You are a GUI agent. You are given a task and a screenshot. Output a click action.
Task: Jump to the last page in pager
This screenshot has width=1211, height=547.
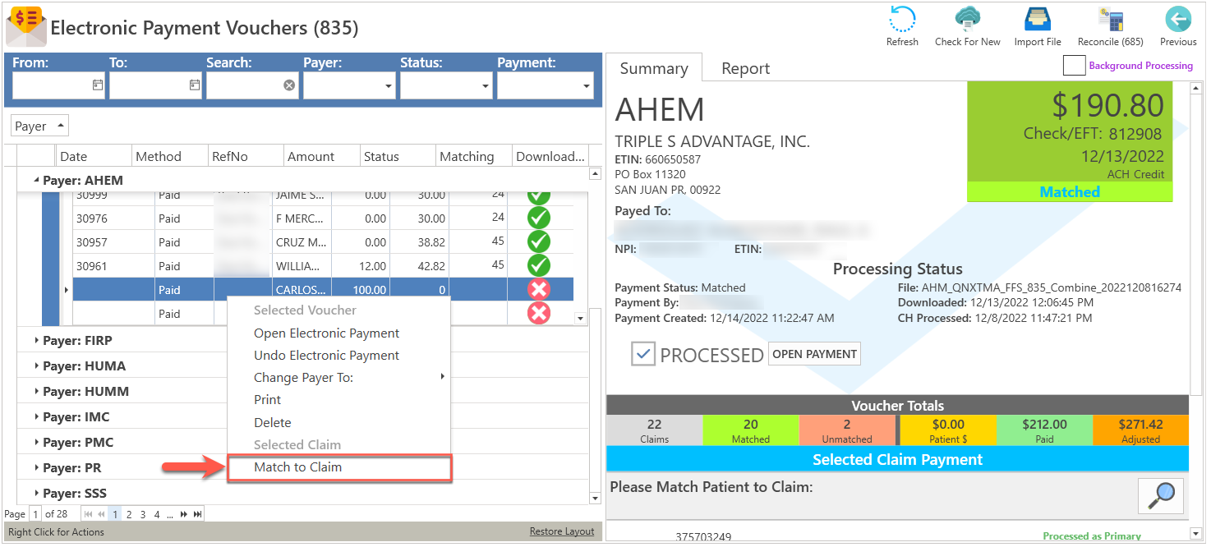pos(198,515)
